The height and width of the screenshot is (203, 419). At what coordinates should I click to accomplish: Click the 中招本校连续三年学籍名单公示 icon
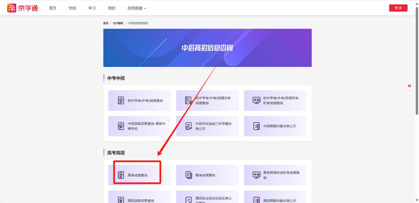pyautogui.click(x=189, y=126)
